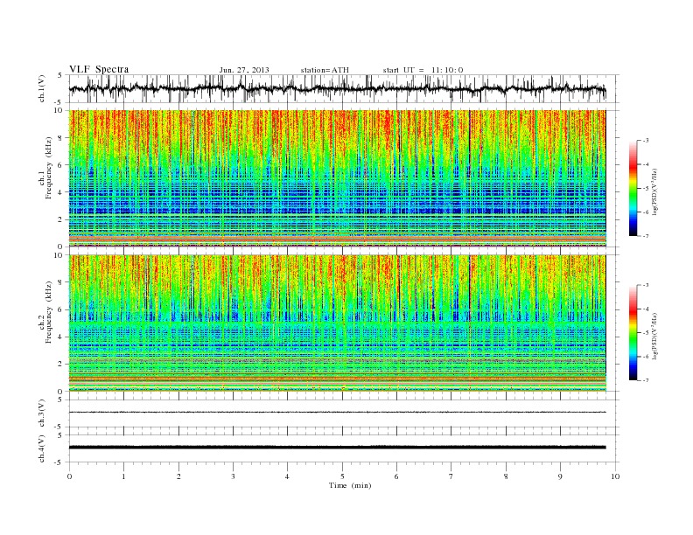Image resolution: width=693 pixels, height=535 pixels.
Task: Click the ch.3 flat waveform trace
Action: coord(338,413)
